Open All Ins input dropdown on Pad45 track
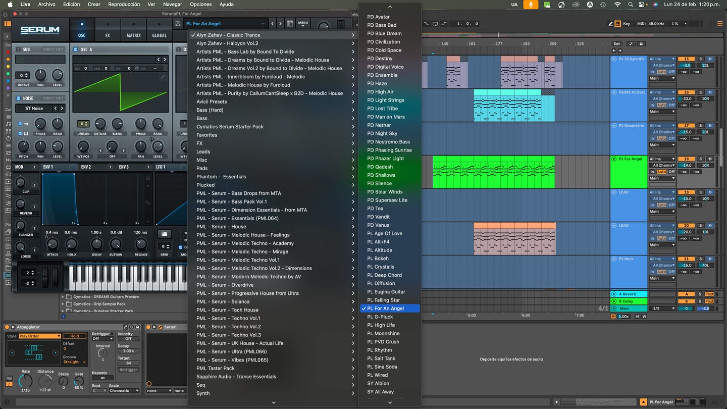 click(662, 92)
